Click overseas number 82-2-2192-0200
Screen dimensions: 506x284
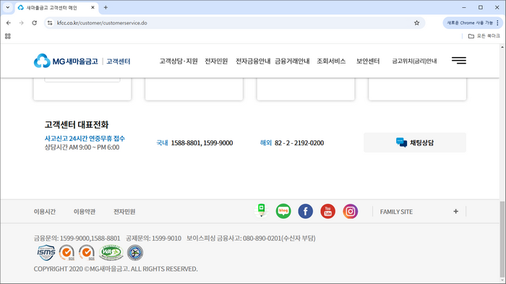tap(299, 142)
